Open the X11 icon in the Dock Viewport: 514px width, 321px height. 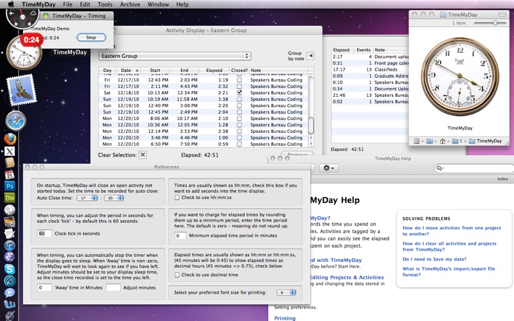(x=10, y=152)
